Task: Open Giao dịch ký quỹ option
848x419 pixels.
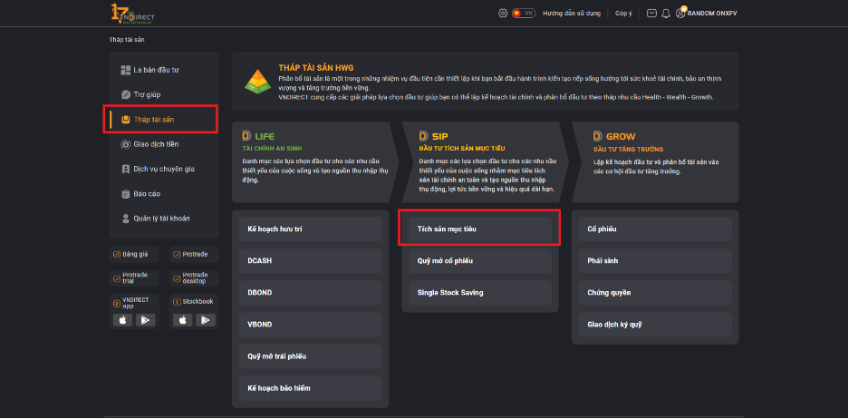Action: point(655,325)
